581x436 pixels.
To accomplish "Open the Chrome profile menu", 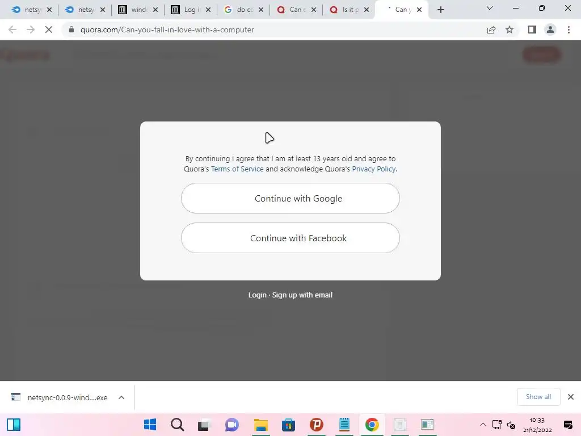I will 550,30.
